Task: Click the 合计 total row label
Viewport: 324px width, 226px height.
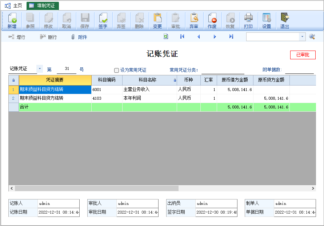Action: click(x=24, y=107)
